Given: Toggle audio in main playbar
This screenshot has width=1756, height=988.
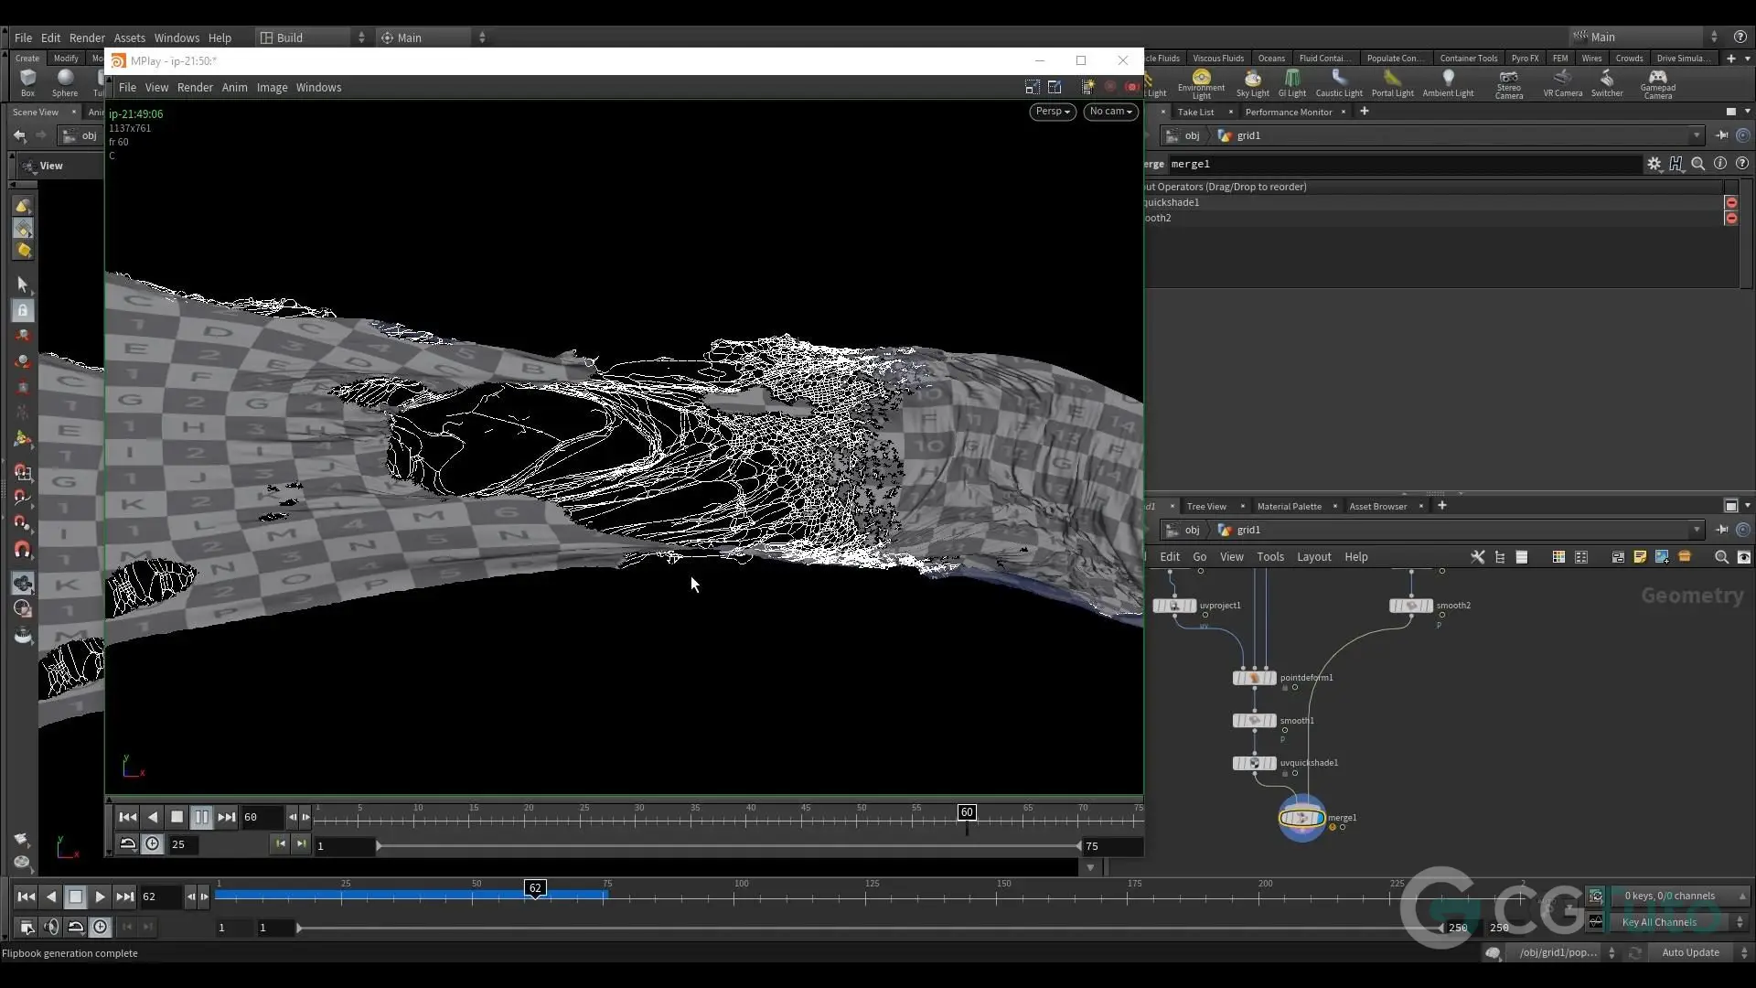Looking at the screenshot, I should pyautogui.click(x=51, y=928).
